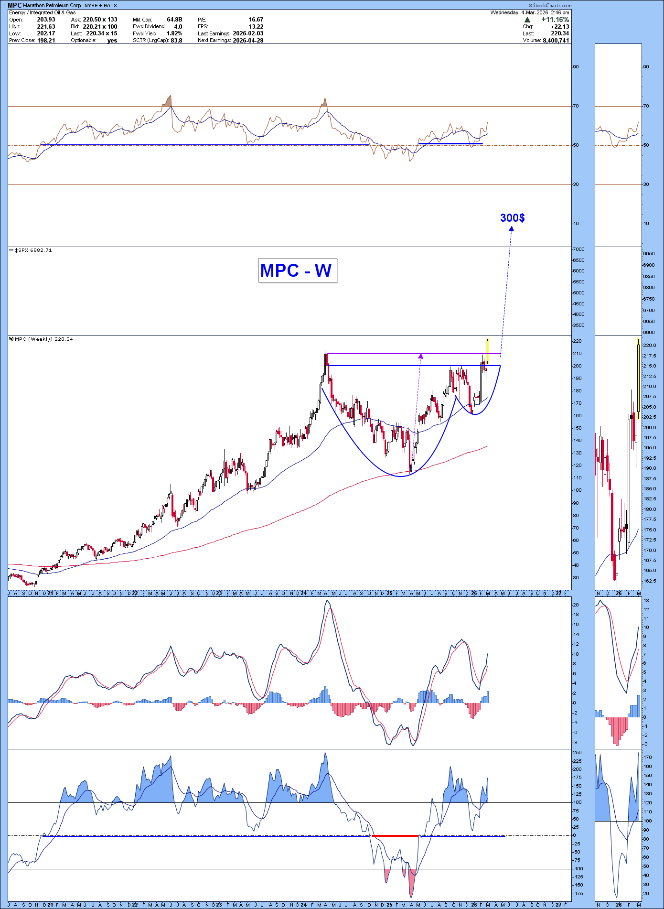Click the purple arrowhead on the dashed projection
Viewport: 664px width, 909px height.
pos(420,356)
